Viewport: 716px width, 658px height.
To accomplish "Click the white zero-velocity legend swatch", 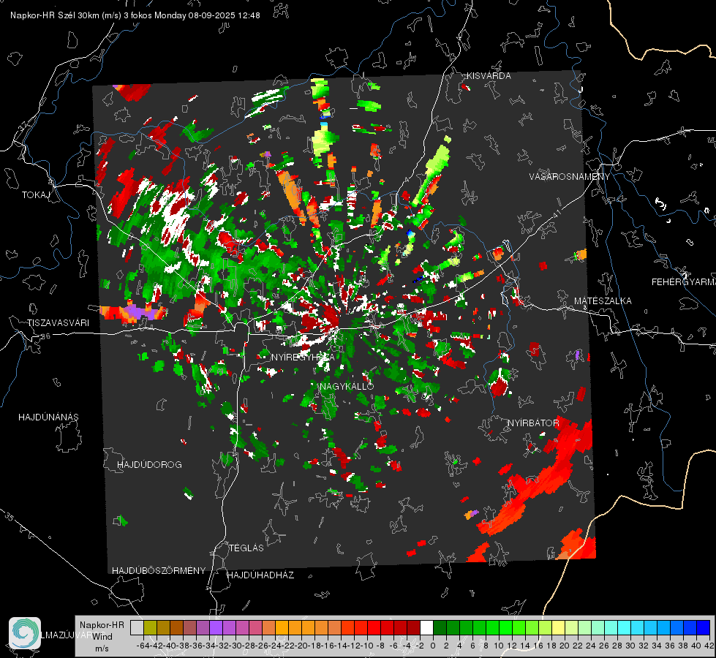I will (x=426, y=627).
